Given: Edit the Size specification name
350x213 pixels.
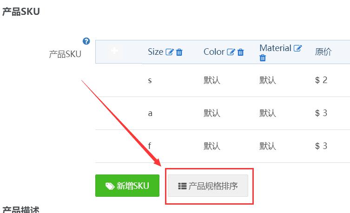Looking at the screenshot, I should [x=169, y=52].
